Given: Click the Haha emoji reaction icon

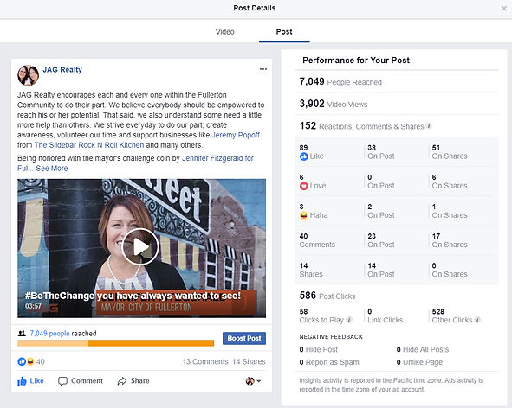Looking at the screenshot, I should [x=304, y=215].
